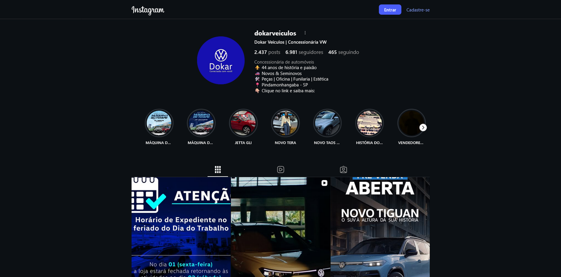The height and width of the screenshot is (277, 561).
Task: Switch to the Reels tab
Action: pos(280,170)
